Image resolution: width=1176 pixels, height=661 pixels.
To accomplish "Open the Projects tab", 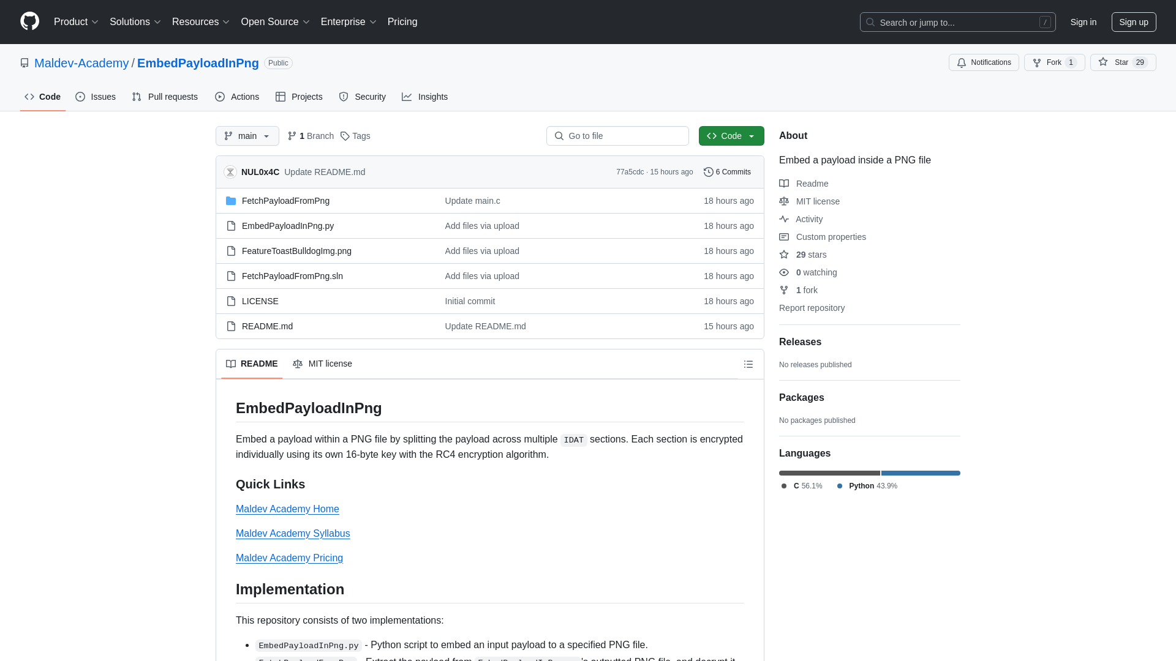I will pos(299,97).
